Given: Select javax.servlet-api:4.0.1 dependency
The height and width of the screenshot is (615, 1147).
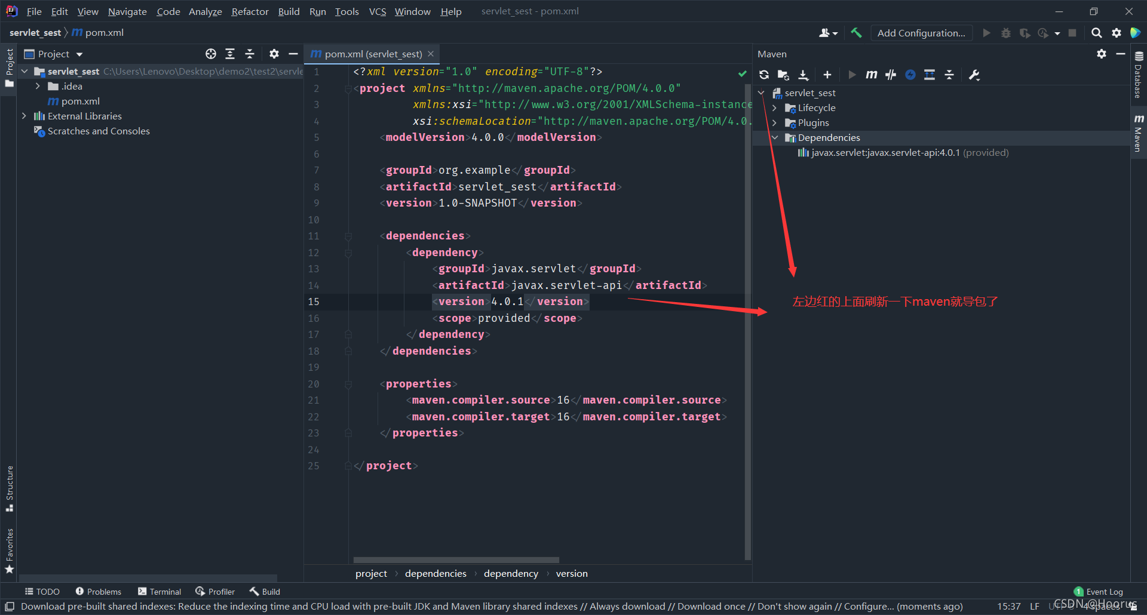Looking at the screenshot, I should coord(903,152).
